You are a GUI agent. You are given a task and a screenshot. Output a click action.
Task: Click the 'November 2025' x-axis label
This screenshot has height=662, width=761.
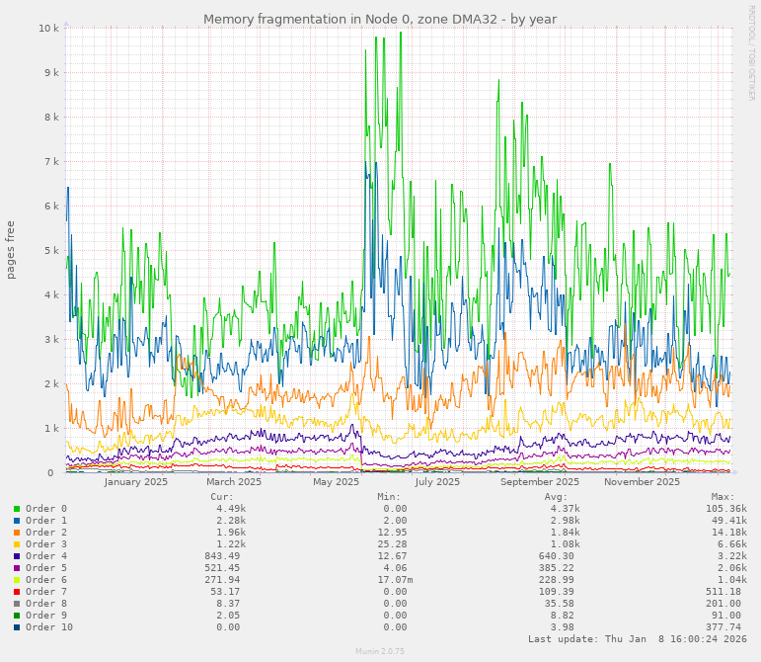point(642,482)
